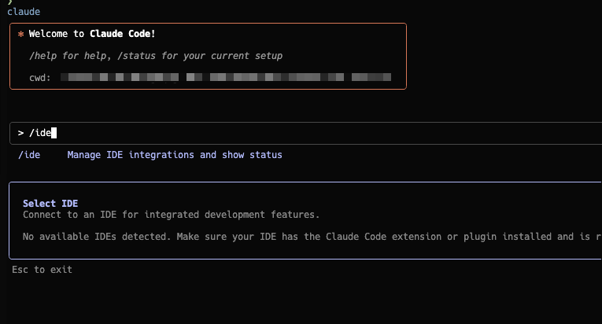Select the /ide command suggestion

pos(29,155)
